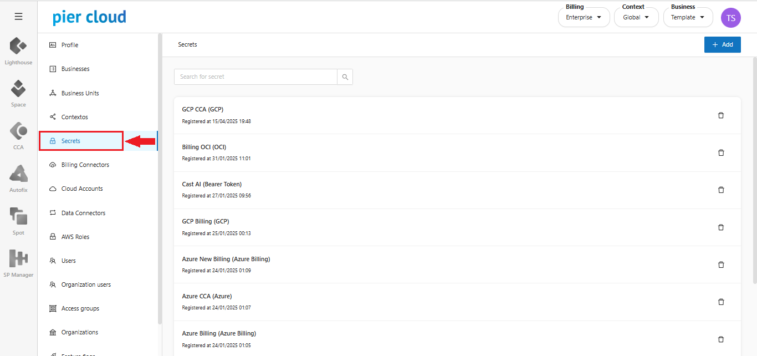Click the Search for secret field
The width and height of the screenshot is (757, 356).
tap(255, 77)
